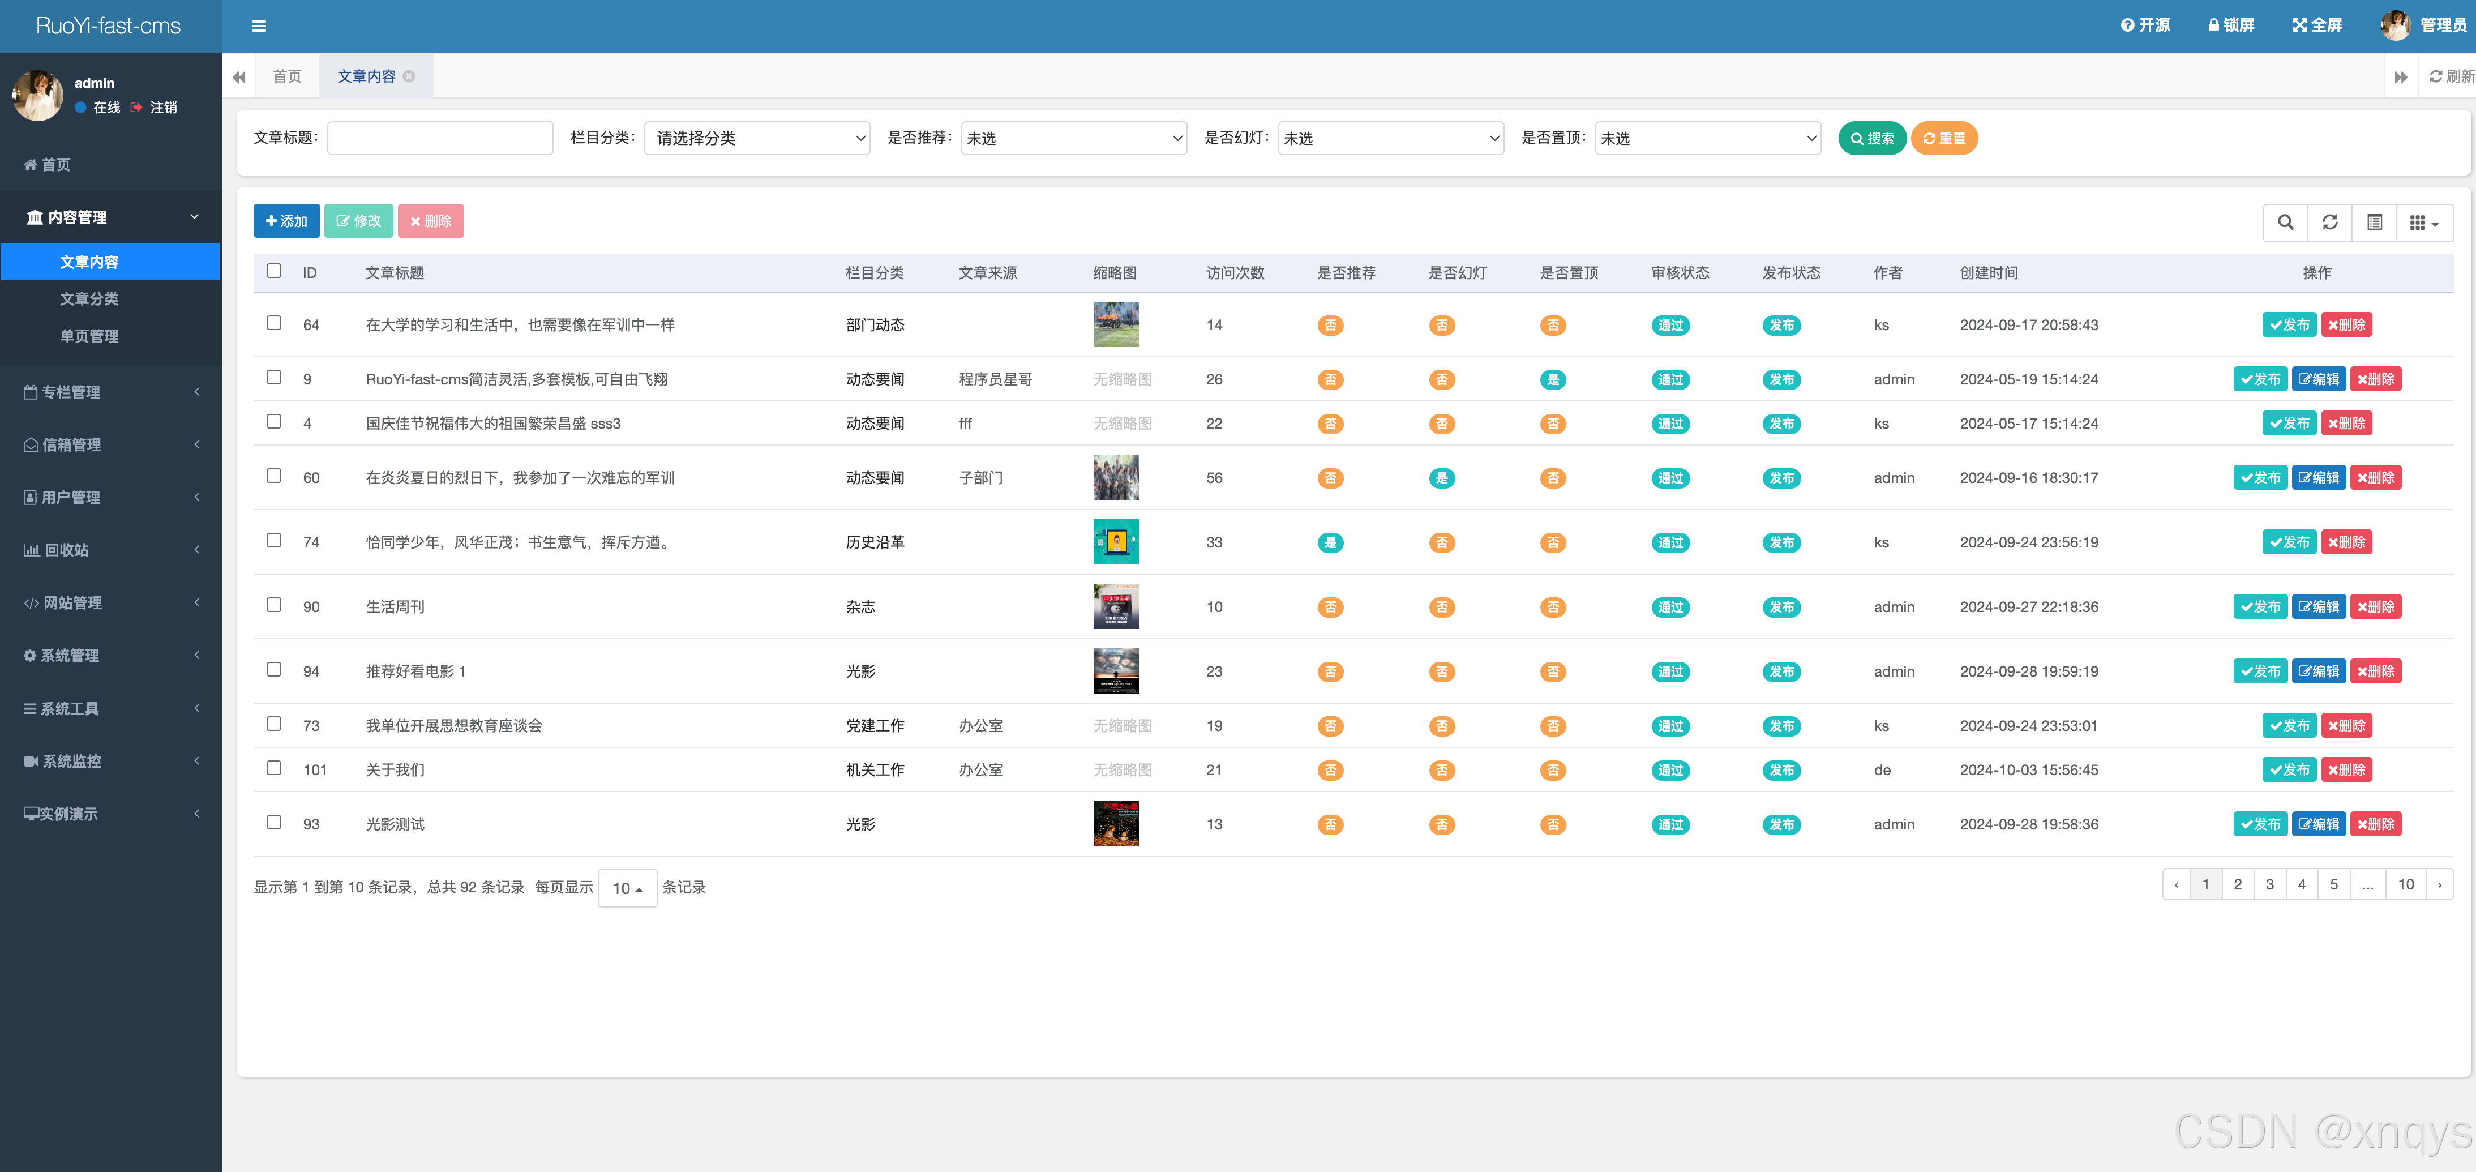
Task: Expand the 是否推荐 dropdown filter
Action: [1074, 139]
